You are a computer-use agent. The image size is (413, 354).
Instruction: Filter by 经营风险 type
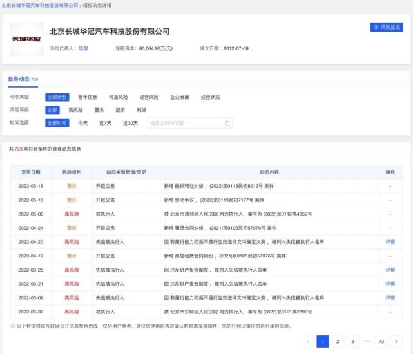tap(149, 97)
